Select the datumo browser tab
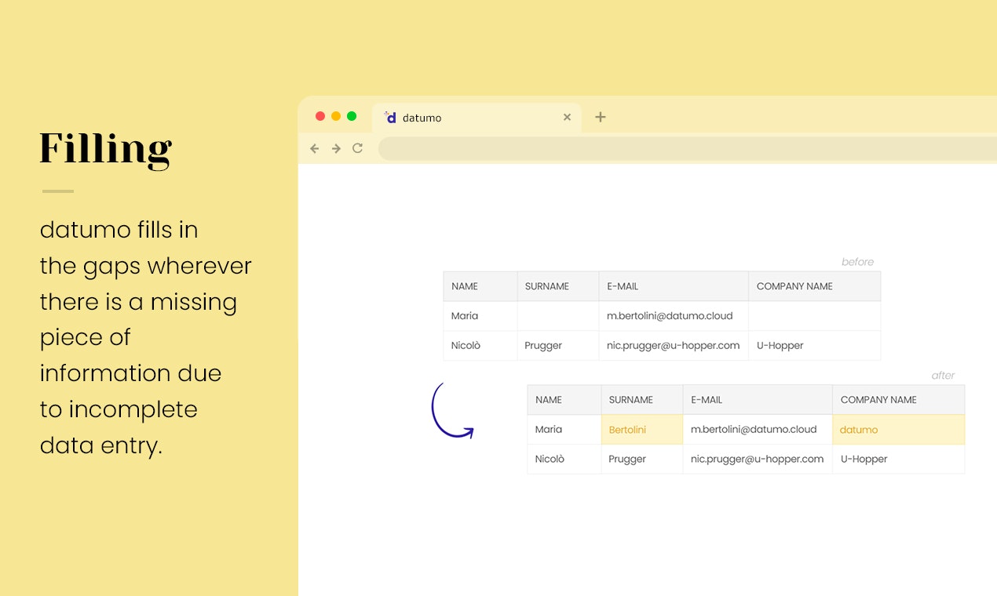Viewport: 997px width, 596px height. click(x=477, y=118)
